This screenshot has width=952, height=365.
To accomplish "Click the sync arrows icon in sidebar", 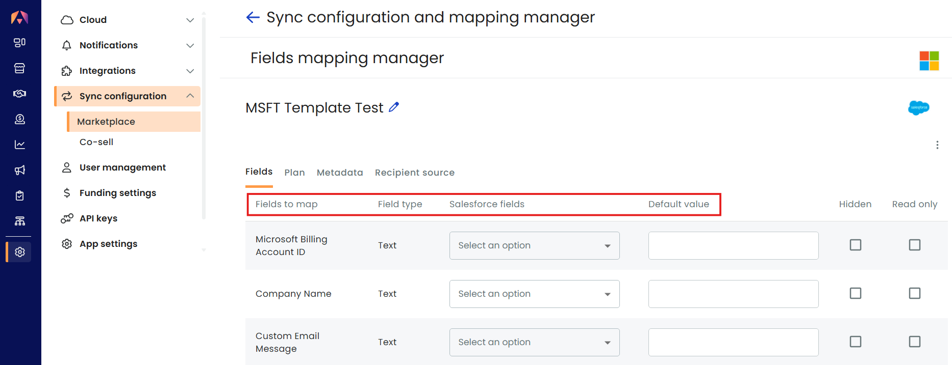I will 67,96.
